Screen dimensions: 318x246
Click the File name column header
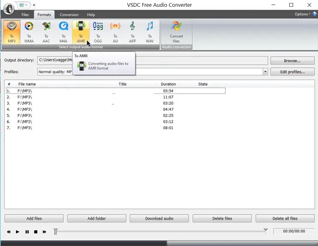point(27,84)
